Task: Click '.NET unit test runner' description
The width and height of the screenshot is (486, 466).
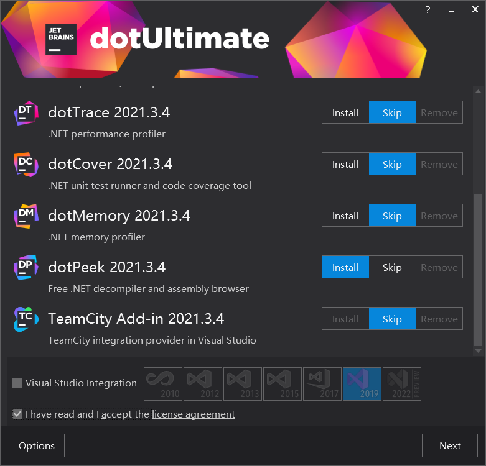Action: click(x=149, y=186)
